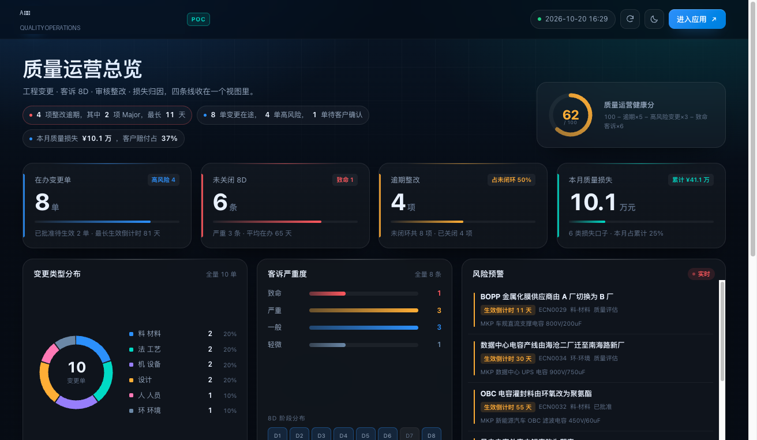
Task: Click the 严重 severity bar
Action: [363, 311]
